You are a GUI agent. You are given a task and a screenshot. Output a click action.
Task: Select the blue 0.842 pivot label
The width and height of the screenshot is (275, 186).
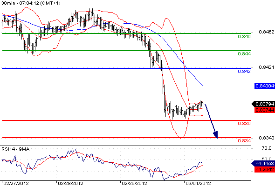(x=244, y=72)
